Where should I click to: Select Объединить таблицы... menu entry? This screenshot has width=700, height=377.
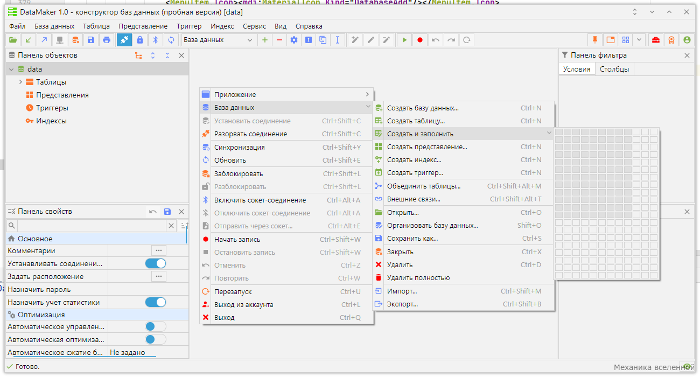click(x=463, y=186)
